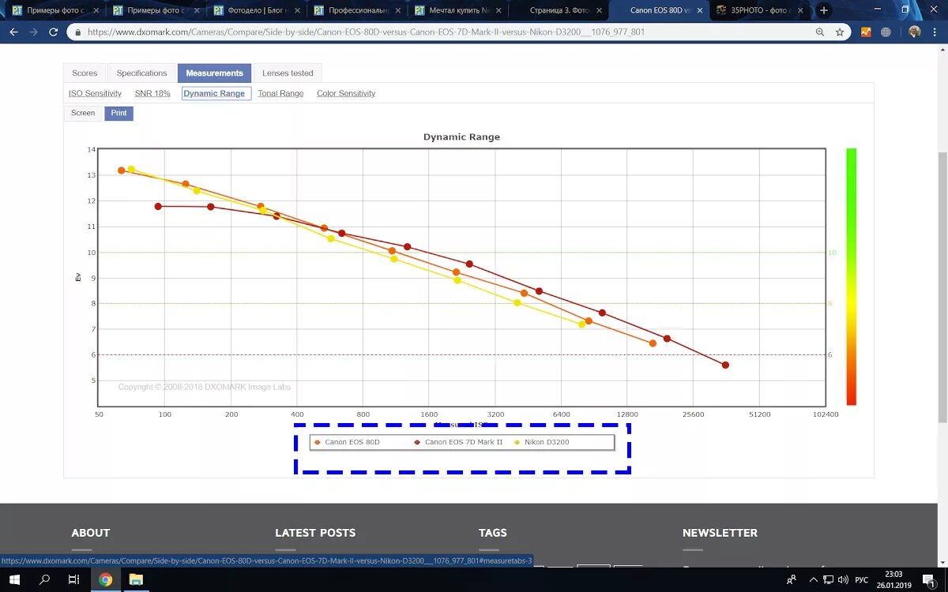Open File Explorer from the taskbar
948x592 pixels.
tap(136, 579)
